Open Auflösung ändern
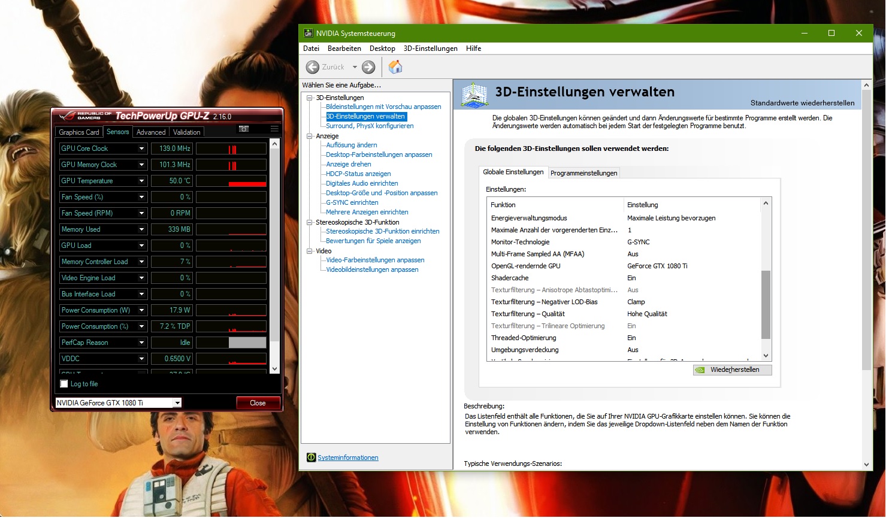This screenshot has width=886, height=518. click(352, 145)
